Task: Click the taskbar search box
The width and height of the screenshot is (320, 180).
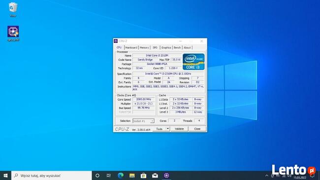Action: coord(51,176)
